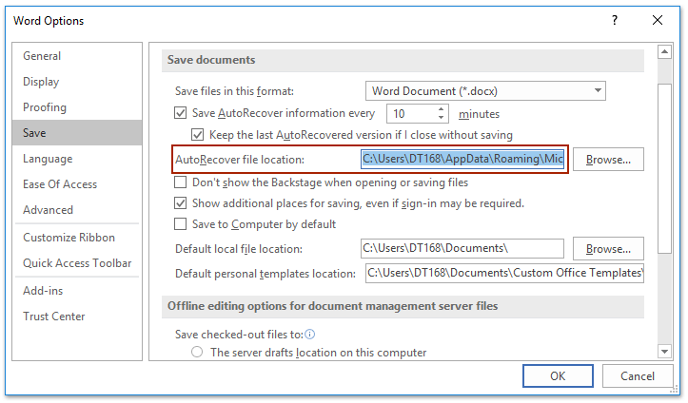Image resolution: width=688 pixels, height=403 pixels.
Task: Click the Default personal templates location field
Action: (504, 274)
